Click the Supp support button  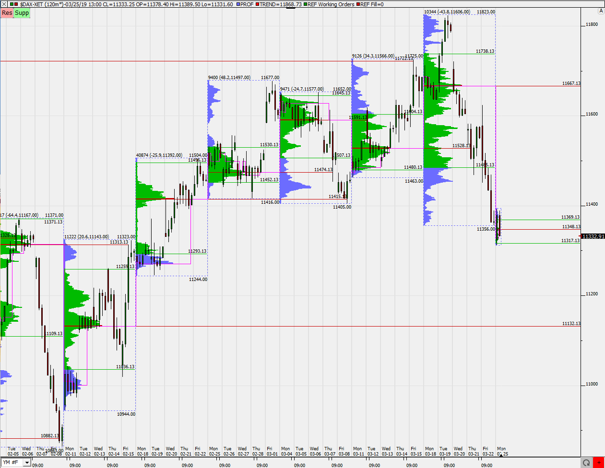pos(22,13)
